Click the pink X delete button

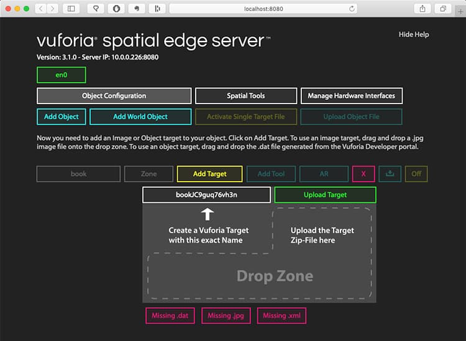pos(363,174)
